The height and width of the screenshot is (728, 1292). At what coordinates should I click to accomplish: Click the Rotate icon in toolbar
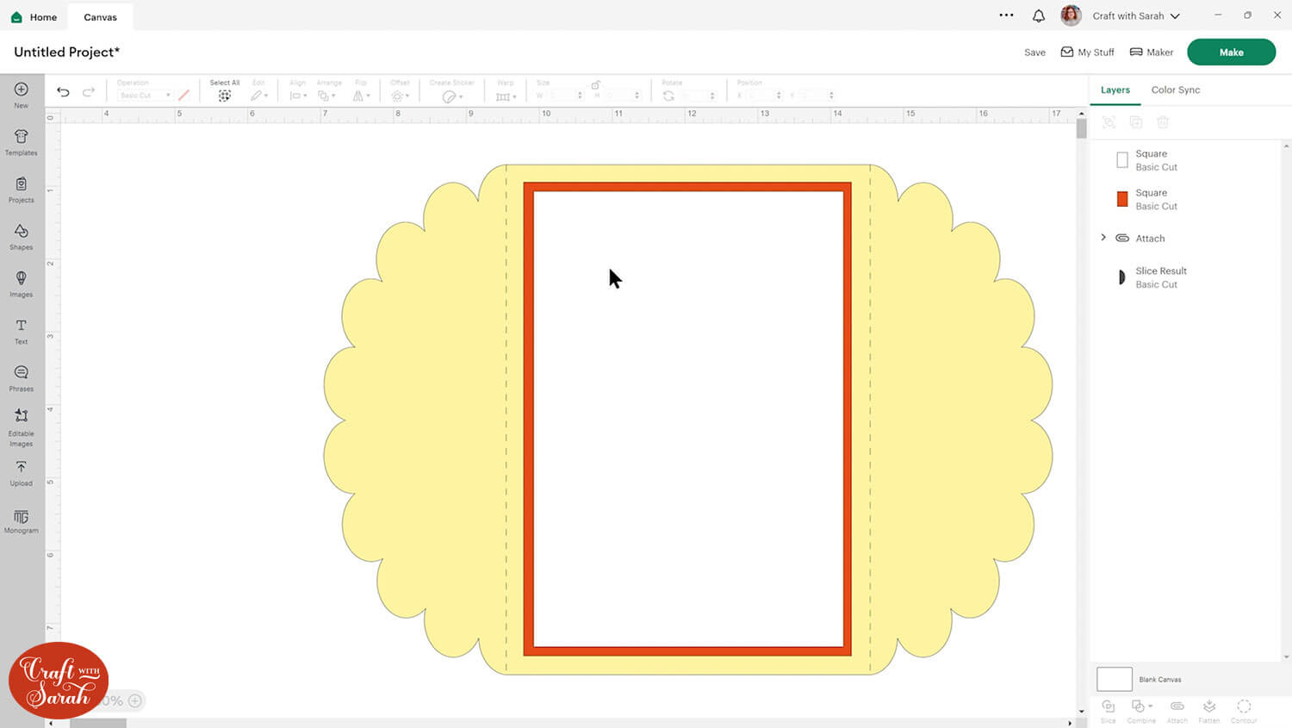click(x=668, y=96)
